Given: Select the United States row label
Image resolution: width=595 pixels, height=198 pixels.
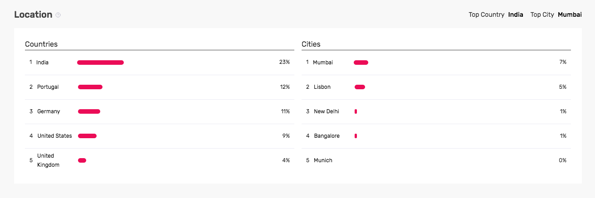Looking at the screenshot, I should [x=54, y=136].
